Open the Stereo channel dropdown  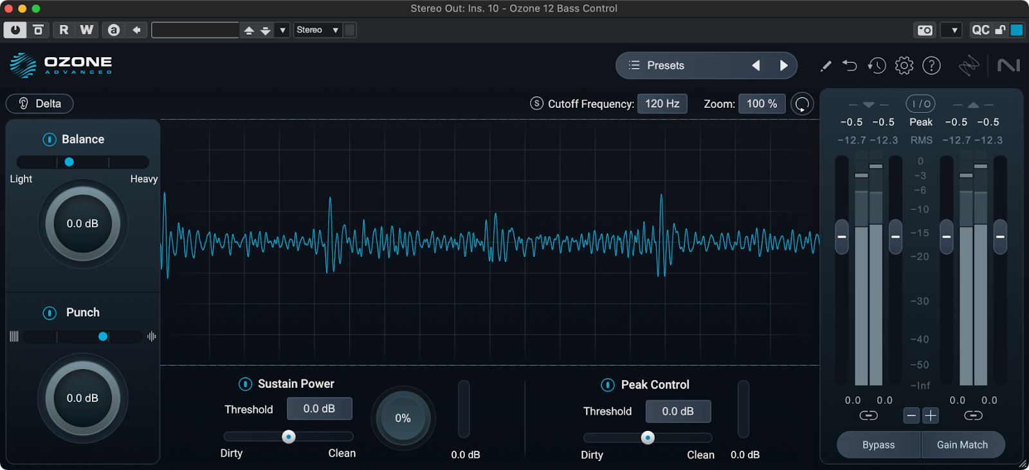(317, 30)
